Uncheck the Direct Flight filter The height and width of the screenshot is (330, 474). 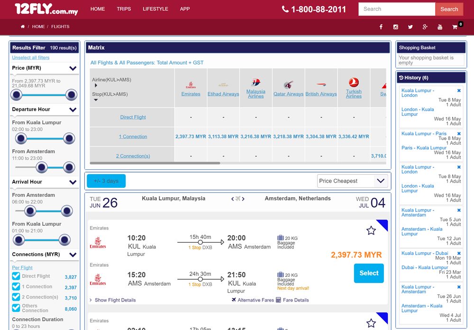16,276
